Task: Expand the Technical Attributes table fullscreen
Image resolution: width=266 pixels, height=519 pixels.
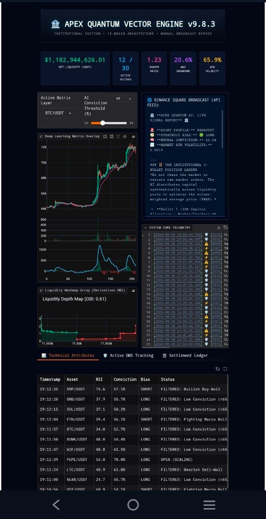Action: [x=225, y=369]
